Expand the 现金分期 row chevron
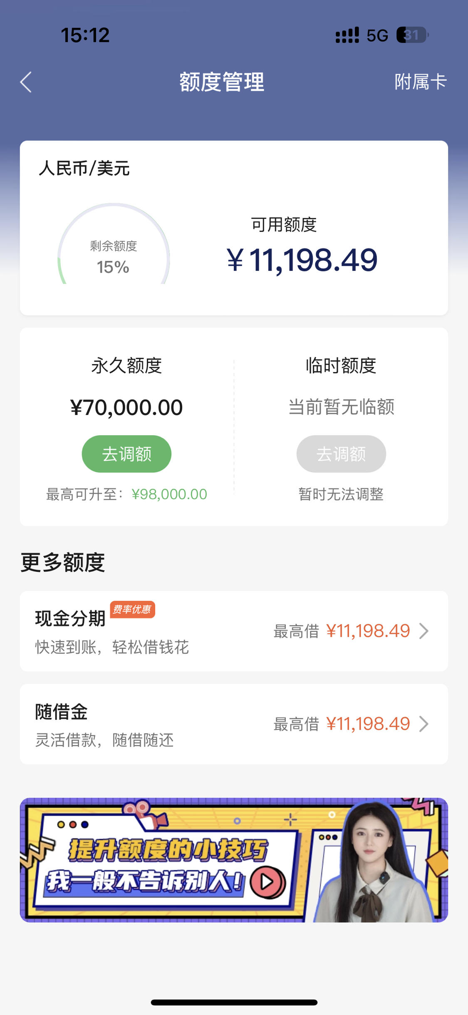Viewport: 468px width, 1015px height. (424, 631)
